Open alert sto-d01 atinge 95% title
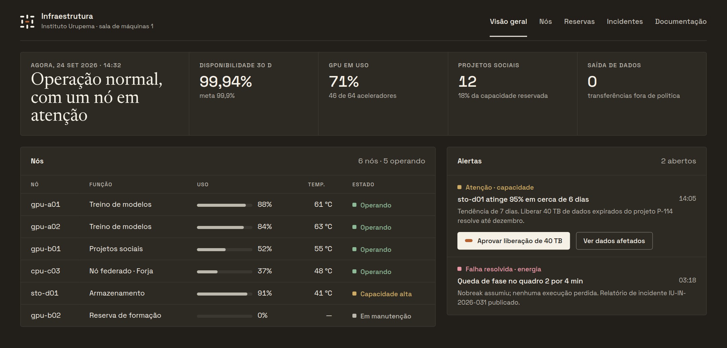The width and height of the screenshot is (727, 348). click(523, 199)
